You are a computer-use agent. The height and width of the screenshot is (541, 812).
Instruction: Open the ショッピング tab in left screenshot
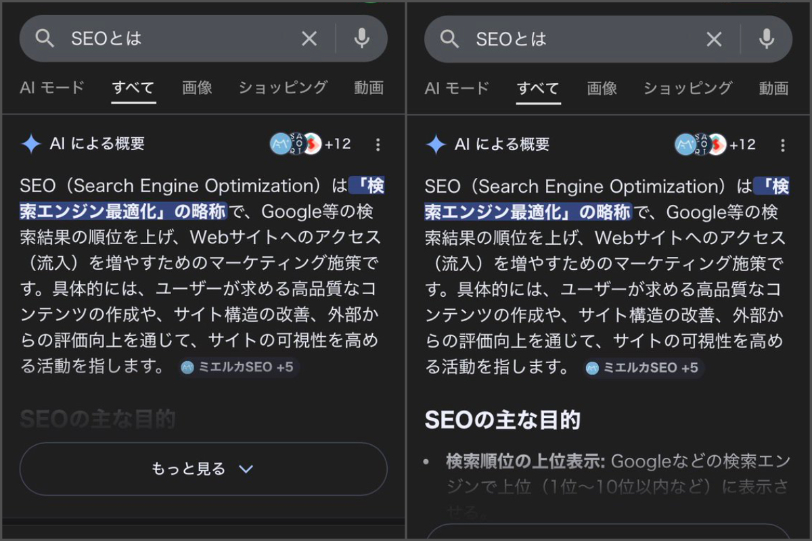coord(283,88)
